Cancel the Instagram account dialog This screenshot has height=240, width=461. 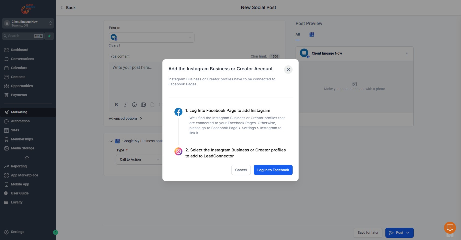pos(241,170)
